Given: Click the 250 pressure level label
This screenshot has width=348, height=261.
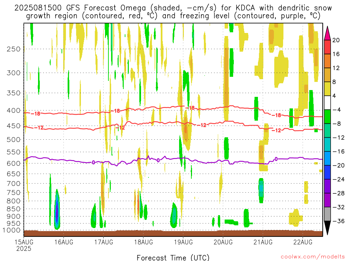Looking at the screenshot, I should pyautogui.click(x=14, y=49).
